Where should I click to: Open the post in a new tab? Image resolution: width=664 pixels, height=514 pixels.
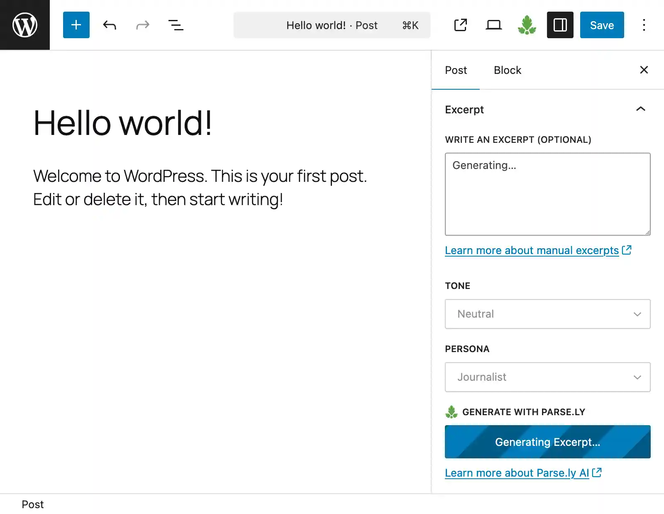(461, 25)
